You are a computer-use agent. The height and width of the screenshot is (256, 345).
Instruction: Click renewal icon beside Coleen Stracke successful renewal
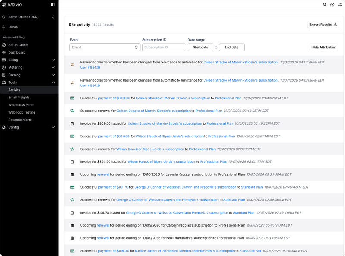(x=72, y=111)
